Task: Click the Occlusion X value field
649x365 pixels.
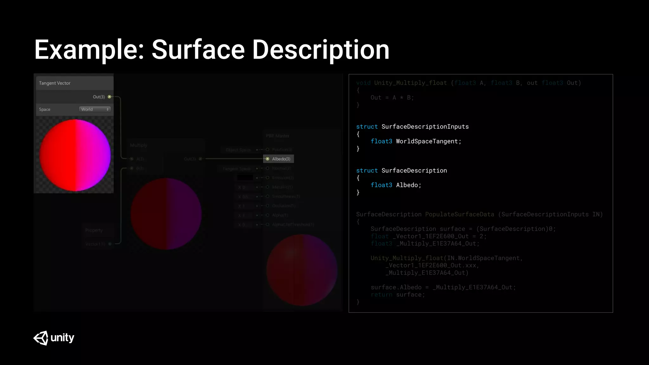Action: 245,206
